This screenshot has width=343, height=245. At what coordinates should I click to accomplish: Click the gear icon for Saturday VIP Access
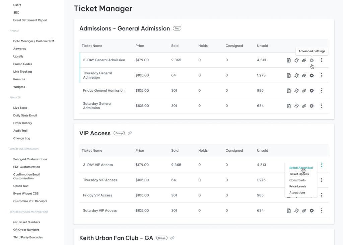click(312, 211)
